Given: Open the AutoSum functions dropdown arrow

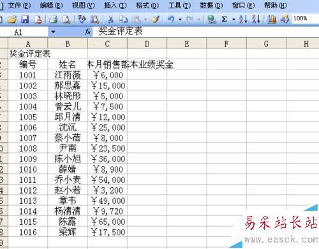Looking at the screenshot, I should click(234, 20).
